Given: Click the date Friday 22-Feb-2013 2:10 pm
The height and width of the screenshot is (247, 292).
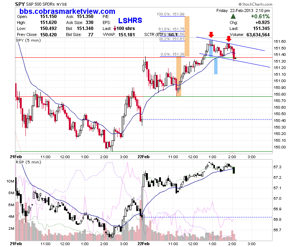Looking at the screenshot, I should tap(243, 10).
